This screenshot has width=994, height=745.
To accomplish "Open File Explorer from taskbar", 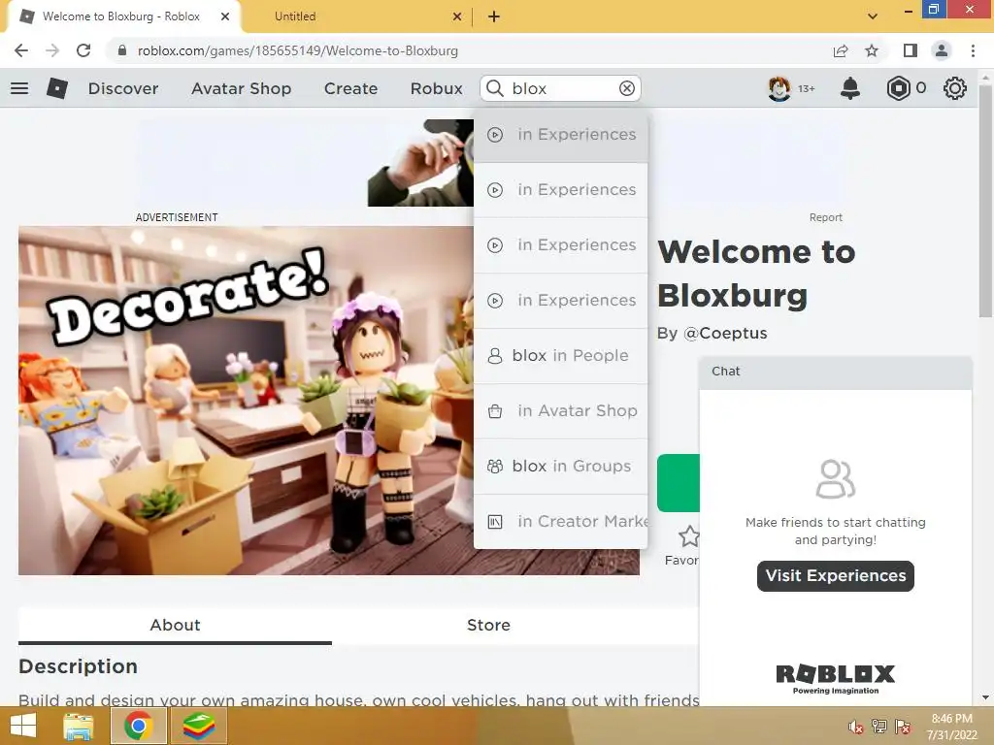I will click(78, 726).
